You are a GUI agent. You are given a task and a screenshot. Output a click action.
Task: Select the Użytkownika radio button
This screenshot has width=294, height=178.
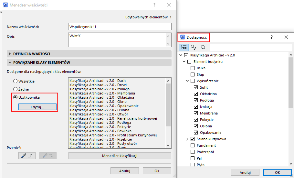(x=15, y=97)
